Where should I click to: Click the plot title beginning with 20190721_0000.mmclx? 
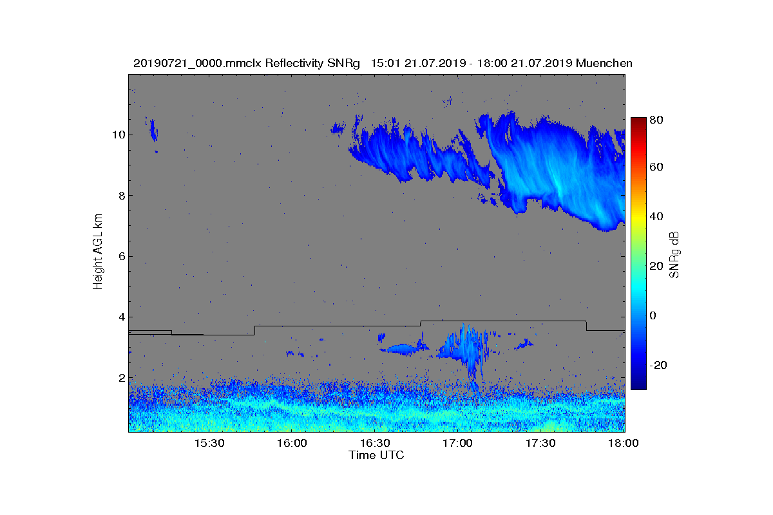tap(383, 63)
